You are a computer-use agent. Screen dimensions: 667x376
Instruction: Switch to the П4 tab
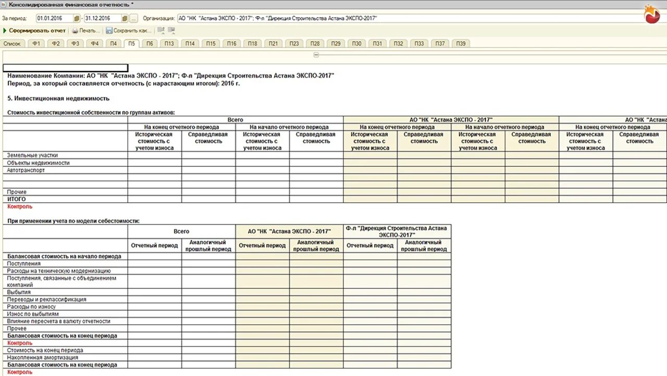113,44
